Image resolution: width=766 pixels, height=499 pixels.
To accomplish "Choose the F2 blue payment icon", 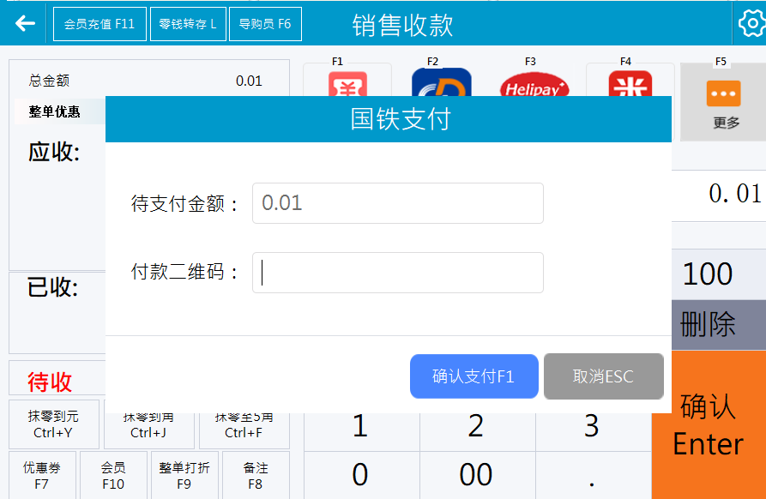I will click(441, 82).
